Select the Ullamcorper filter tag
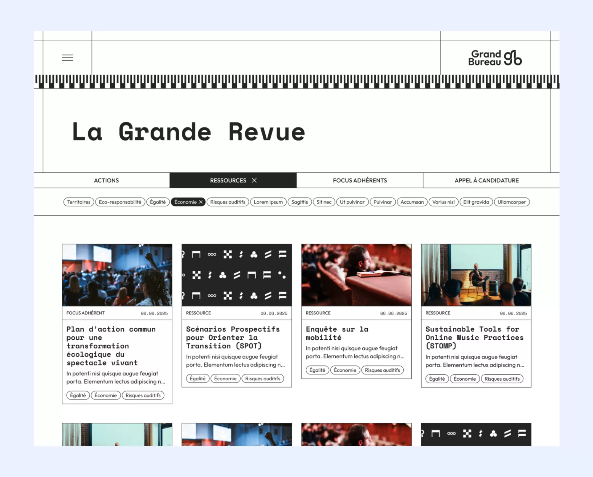This screenshot has width=593, height=477. tap(511, 202)
